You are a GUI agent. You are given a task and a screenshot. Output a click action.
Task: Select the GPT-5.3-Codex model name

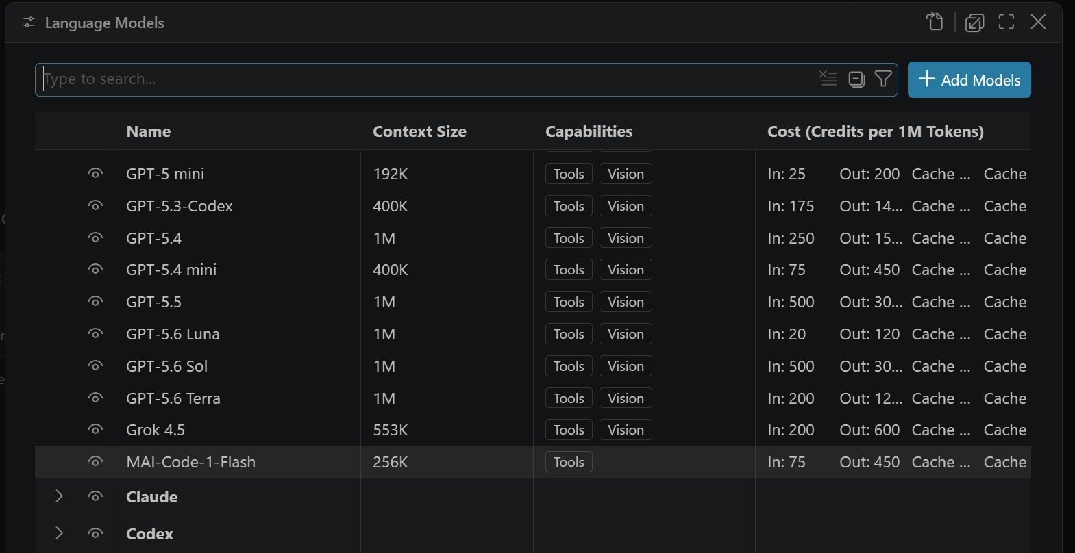tap(180, 206)
